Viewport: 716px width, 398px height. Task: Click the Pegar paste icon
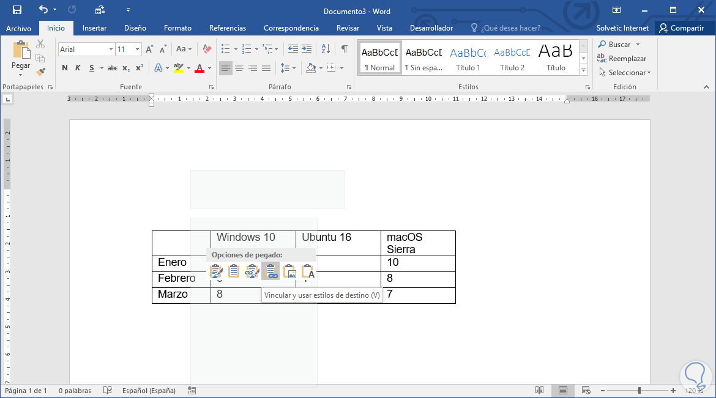click(x=21, y=50)
